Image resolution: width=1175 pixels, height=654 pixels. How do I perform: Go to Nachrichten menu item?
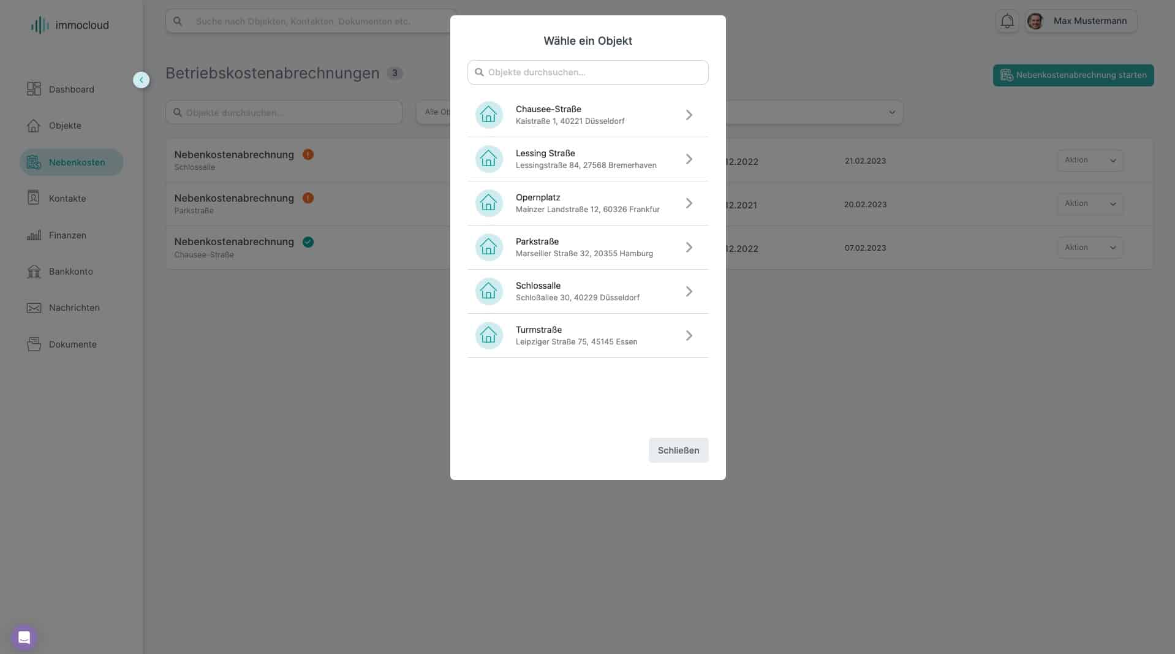[72, 308]
